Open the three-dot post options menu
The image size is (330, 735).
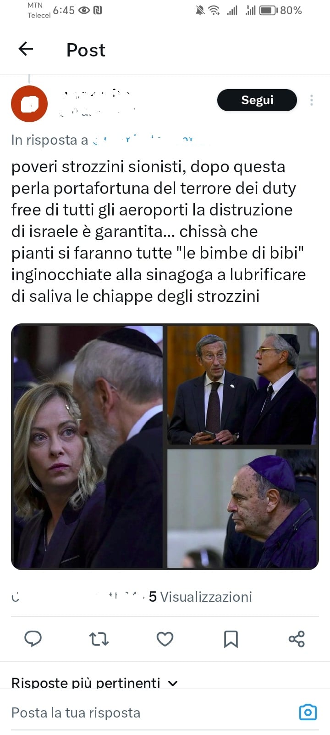click(x=312, y=100)
